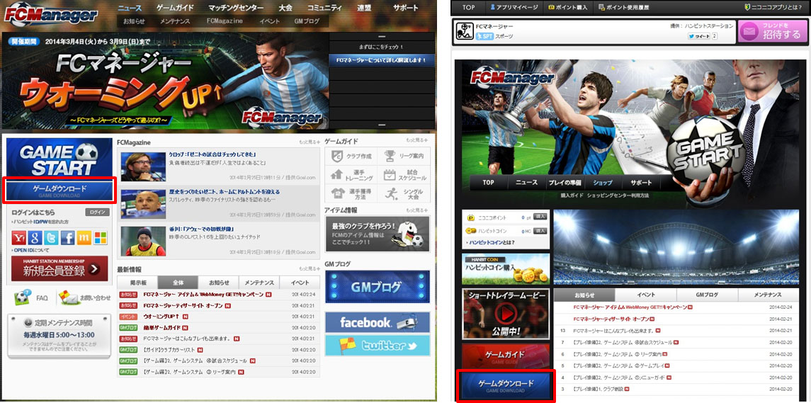Open ポイント使用履歴 in the Niconico top bar
The width and height of the screenshot is (811, 403).
coord(623,8)
